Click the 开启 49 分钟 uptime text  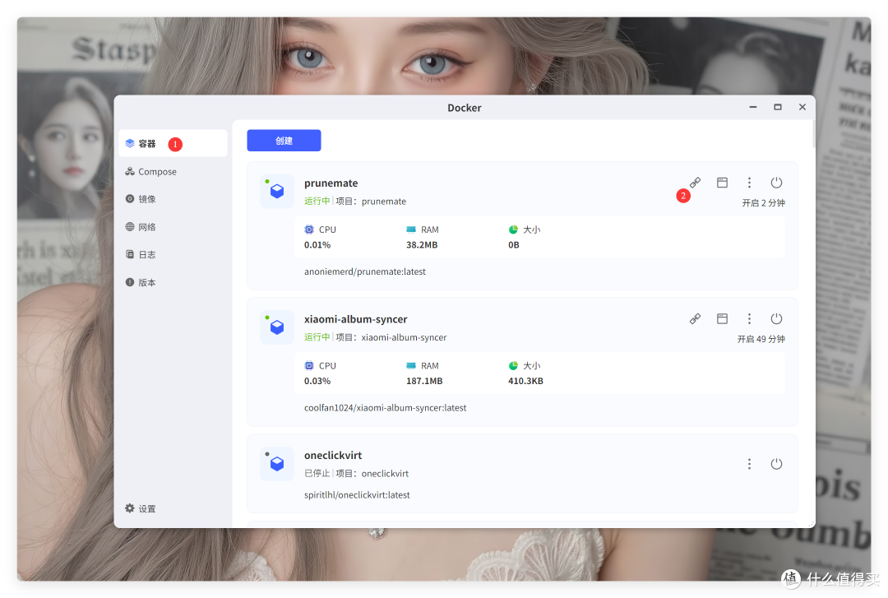point(761,339)
